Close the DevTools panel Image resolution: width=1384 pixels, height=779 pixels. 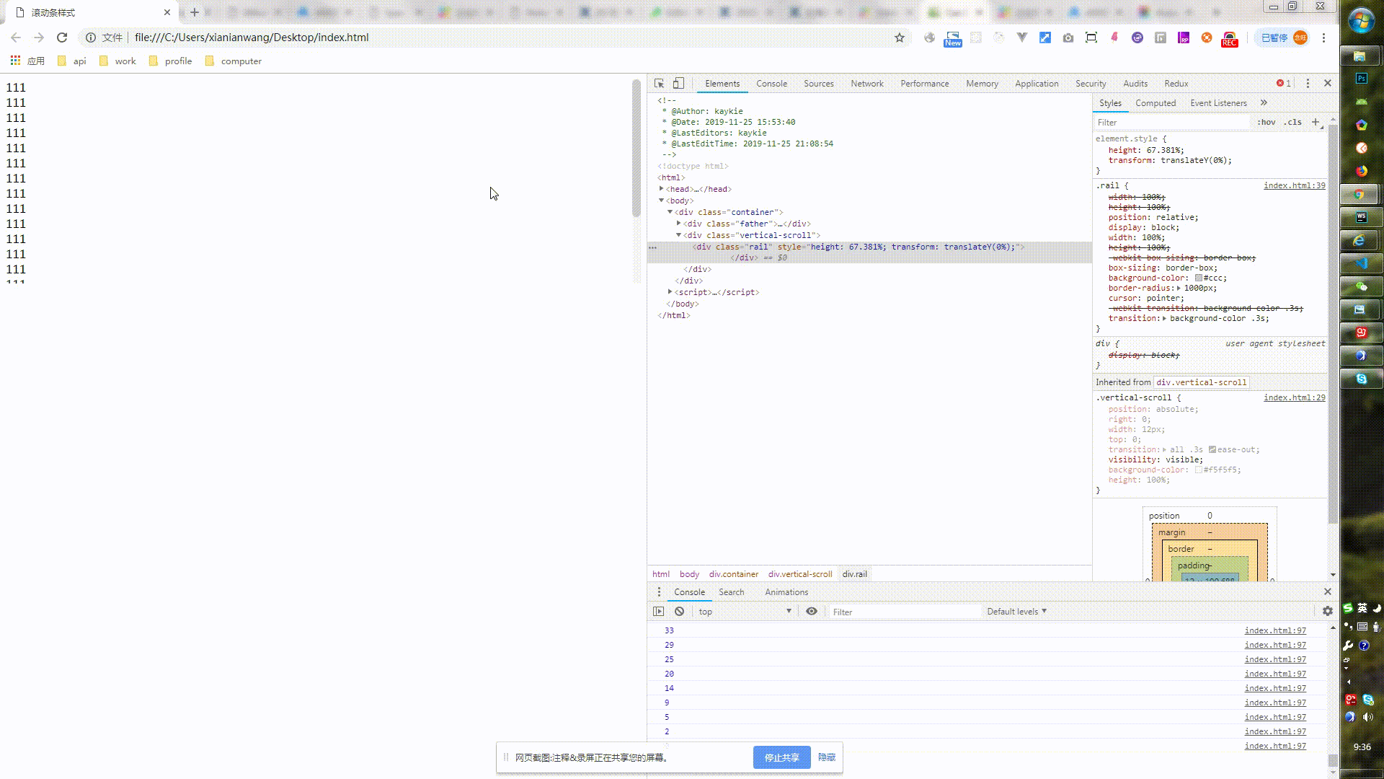1328,84
